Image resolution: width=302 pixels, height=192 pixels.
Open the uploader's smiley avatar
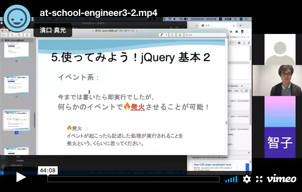pos(17,18)
